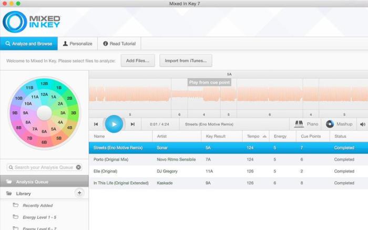Skip to previous track

[x=96, y=124]
